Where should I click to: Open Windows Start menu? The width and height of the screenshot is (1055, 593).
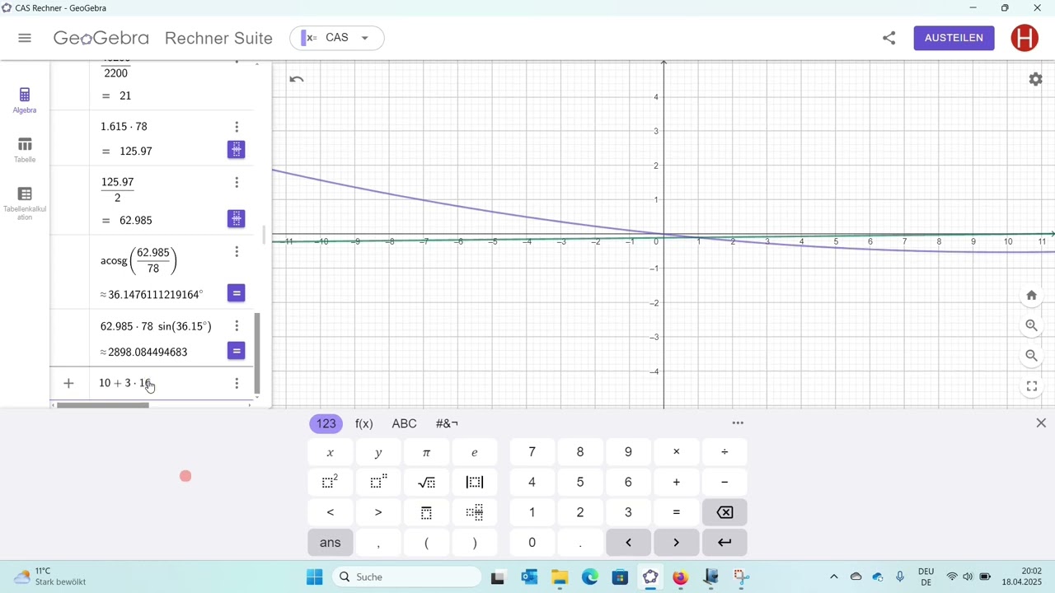point(315,577)
